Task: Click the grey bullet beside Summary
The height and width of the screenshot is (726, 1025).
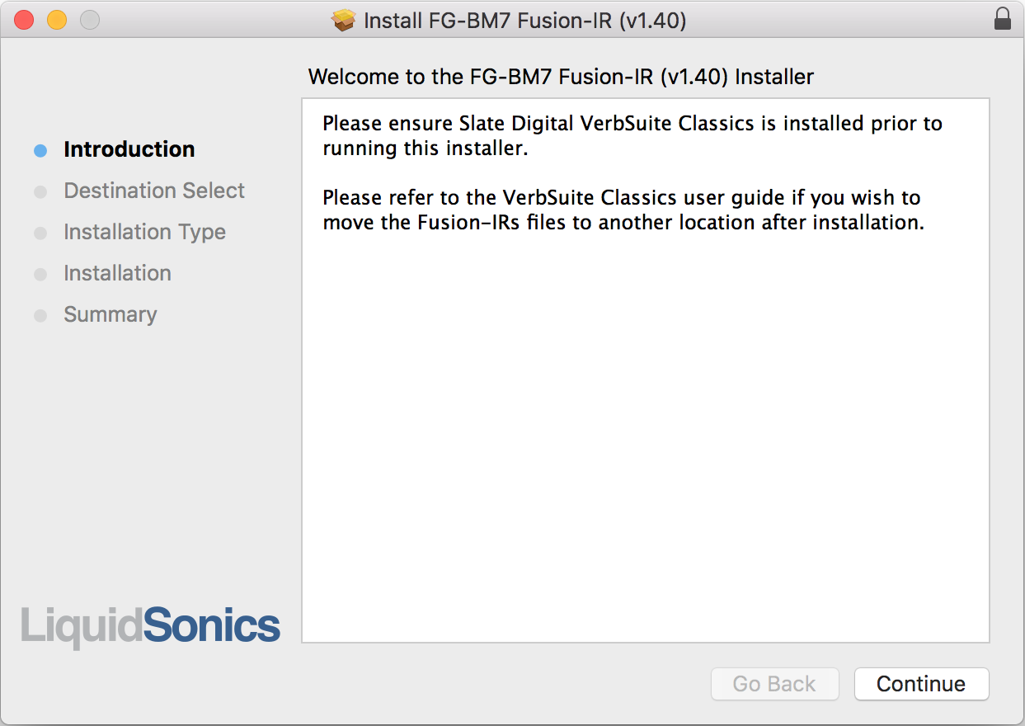Action: (40, 316)
